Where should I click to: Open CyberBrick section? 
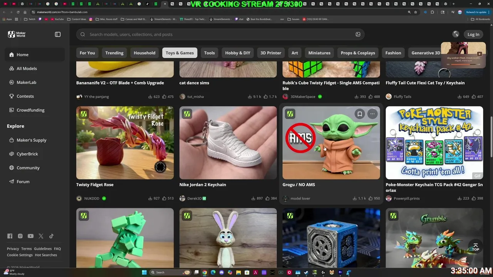click(x=35, y=154)
